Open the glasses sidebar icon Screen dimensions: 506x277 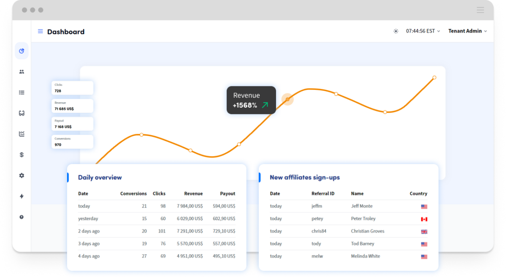(21, 113)
